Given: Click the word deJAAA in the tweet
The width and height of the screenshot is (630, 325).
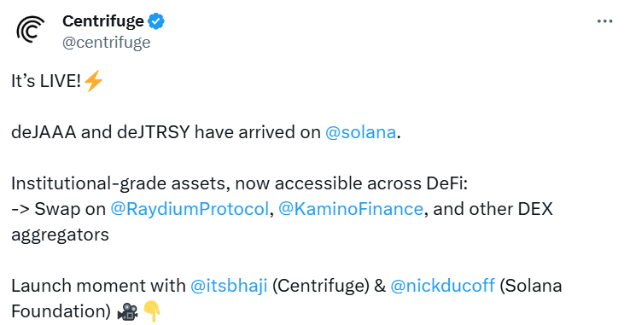Looking at the screenshot, I should (44, 132).
